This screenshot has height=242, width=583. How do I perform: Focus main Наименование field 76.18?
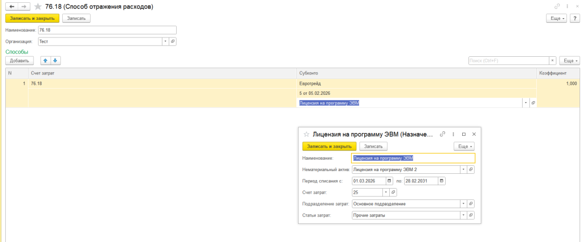click(x=107, y=30)
